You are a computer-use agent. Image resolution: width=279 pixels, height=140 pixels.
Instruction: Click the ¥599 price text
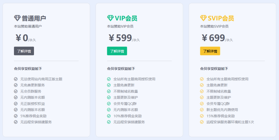coord(120,38)
